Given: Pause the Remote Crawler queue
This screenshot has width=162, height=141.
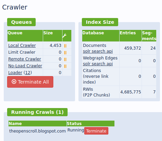Looking at the screenshot, I should tap(65, 59).
